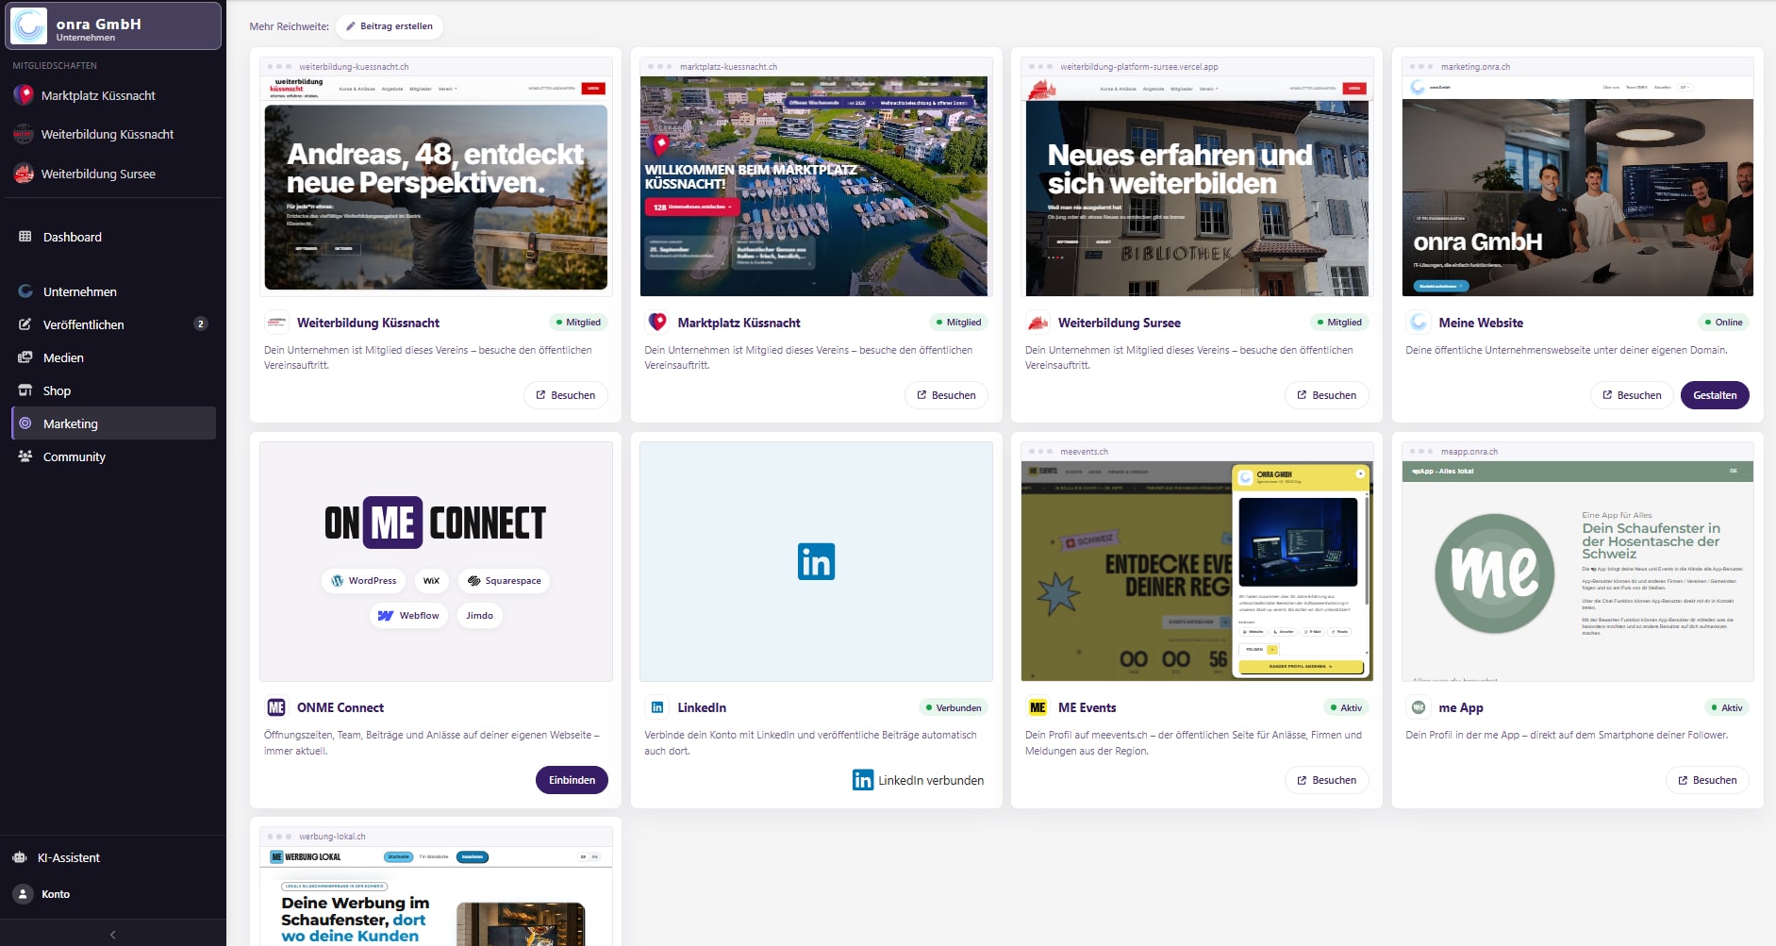Open the Weiterbildung Sursee website preview thumbnail
The width and height of the screenshot is (1776, 946).
tap(1197, 177)
